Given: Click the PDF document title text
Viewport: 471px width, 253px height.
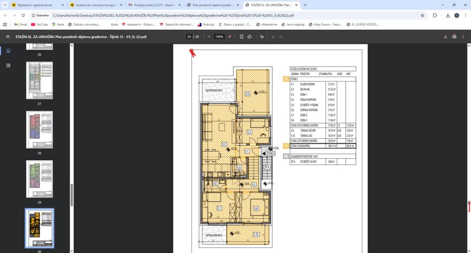Looking at the screenshot, I should coord(81,36).
